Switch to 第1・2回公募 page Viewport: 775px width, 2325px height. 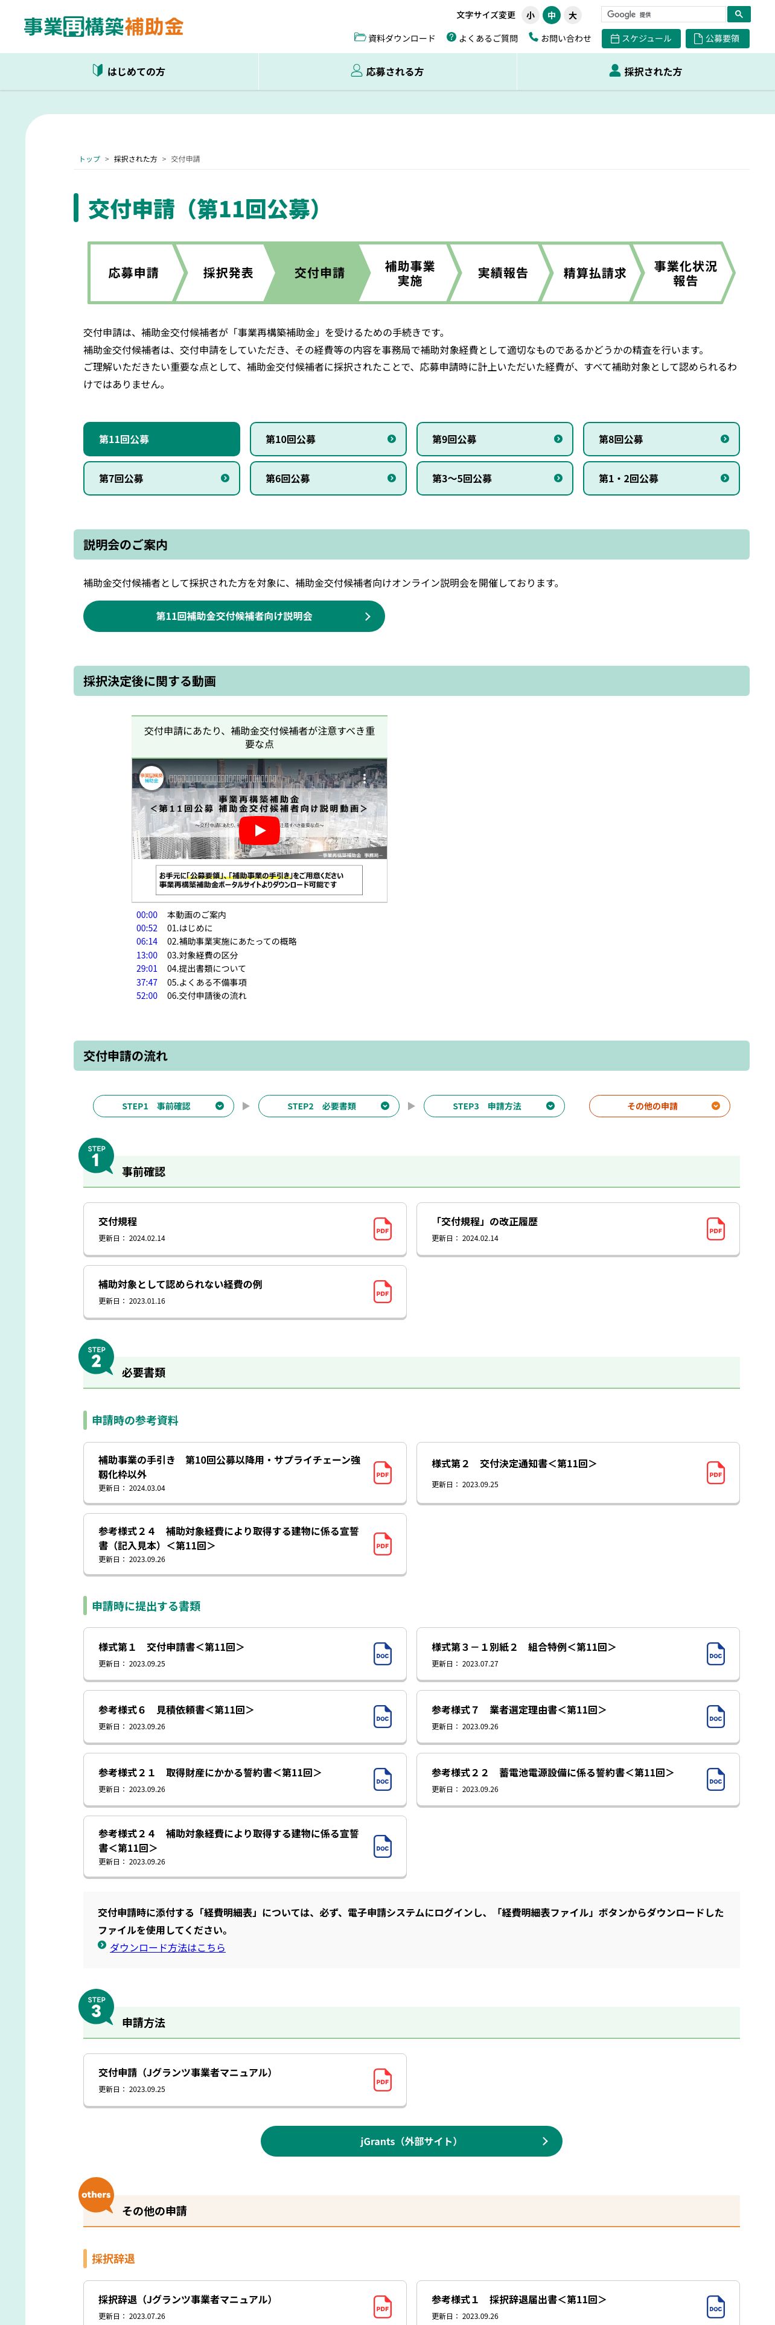coord(662,479)
